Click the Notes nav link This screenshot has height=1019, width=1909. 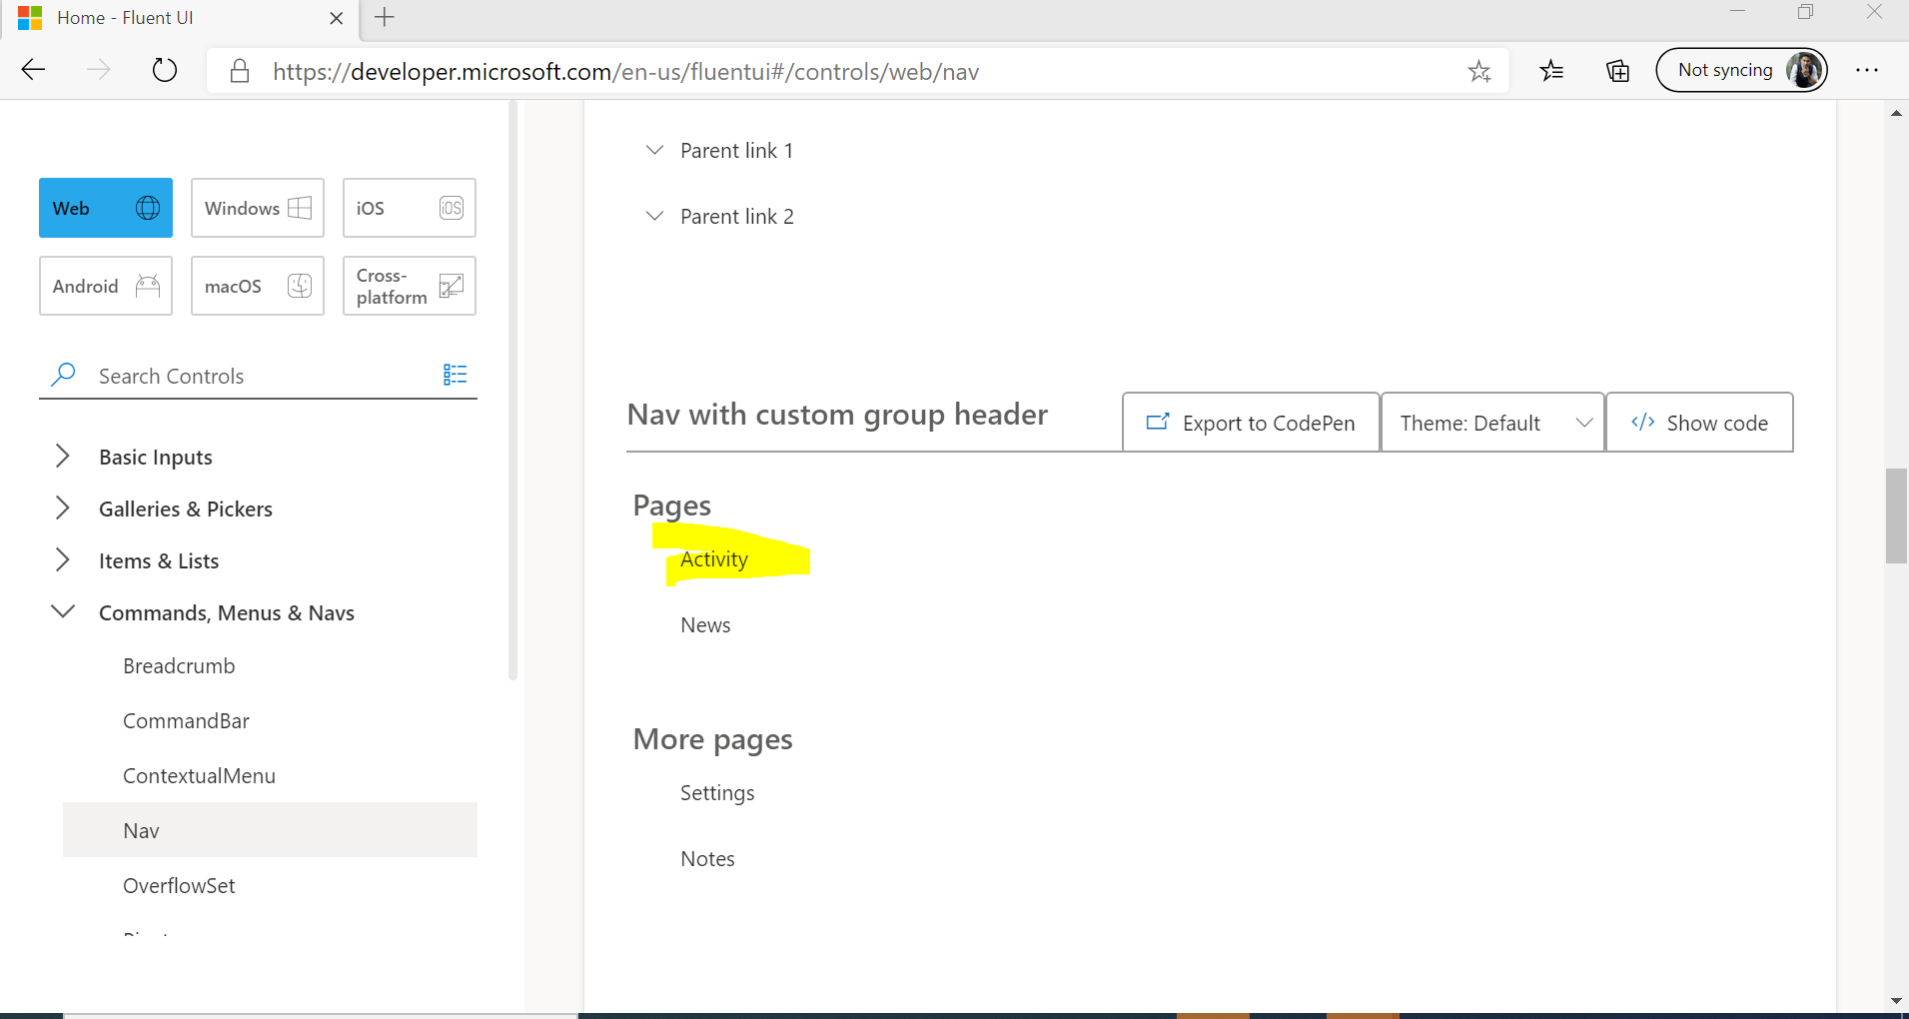[707, 859]
